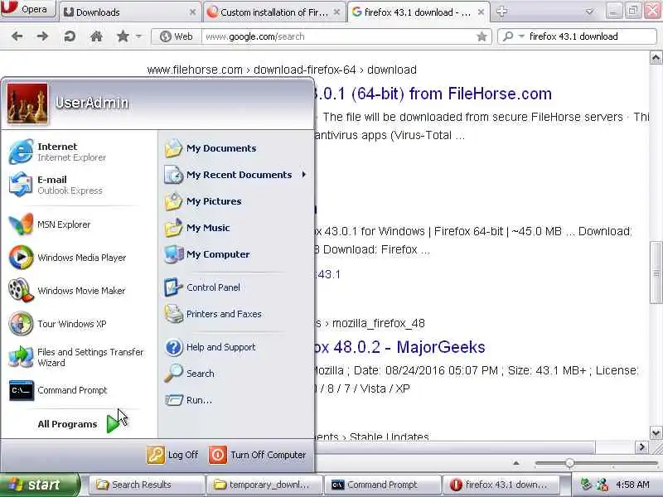Switch to Opera firefox 43.1 taskbar button
The image size is (663, 497).
[x=501, y=485]
